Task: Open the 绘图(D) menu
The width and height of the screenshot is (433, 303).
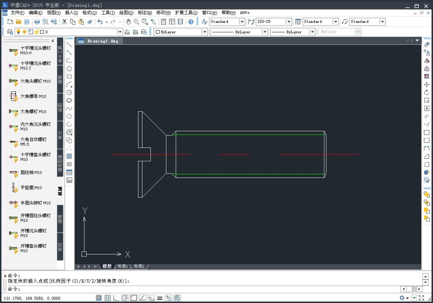Action: tap(126, 13)
